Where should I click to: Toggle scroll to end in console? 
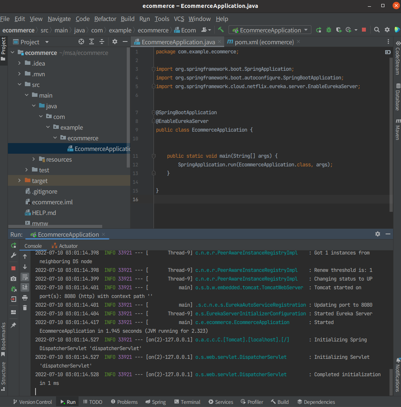(25, 287)
